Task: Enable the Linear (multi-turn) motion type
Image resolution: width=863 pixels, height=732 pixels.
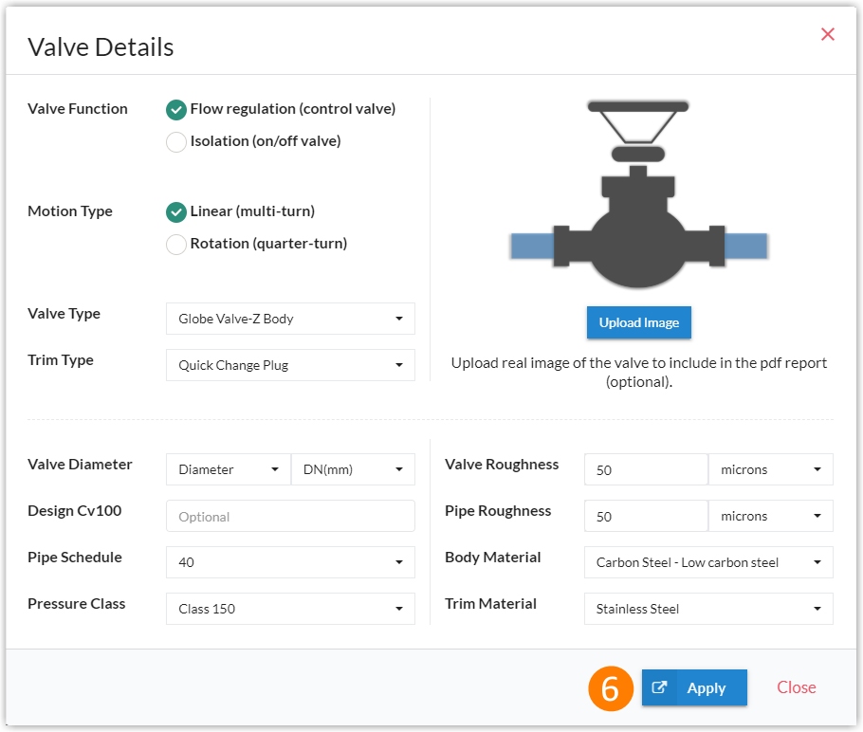Action: click(175, 211)
